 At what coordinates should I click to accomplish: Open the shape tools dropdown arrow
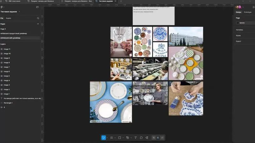pos(123,138)
